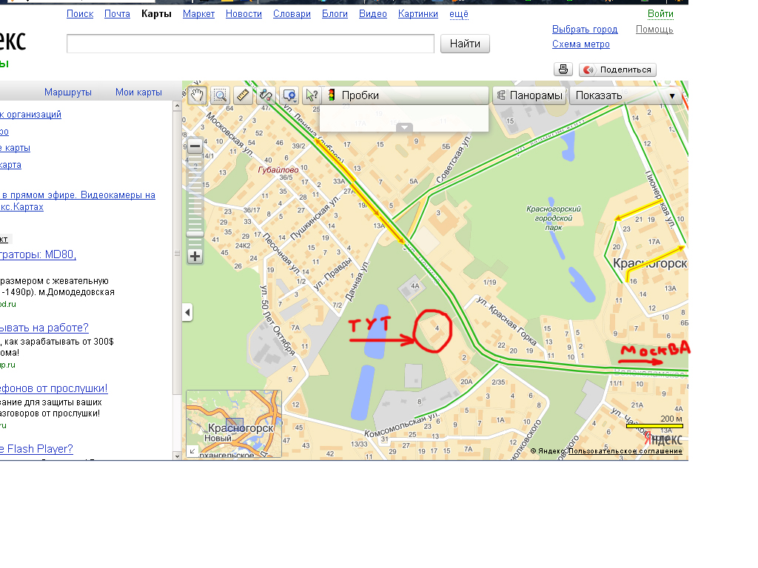Open the Показать dropdown

pos(625,95)
